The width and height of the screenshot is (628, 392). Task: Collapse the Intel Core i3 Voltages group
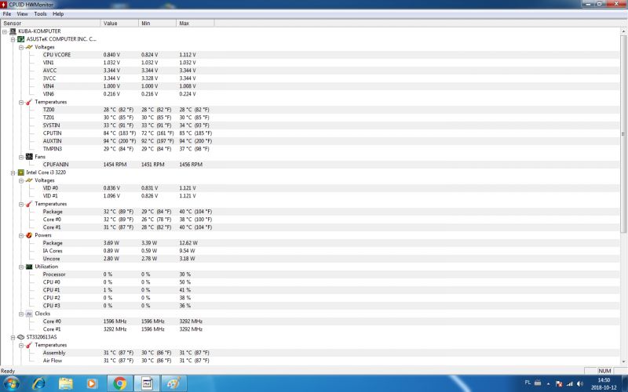click(x=21, y=180)
